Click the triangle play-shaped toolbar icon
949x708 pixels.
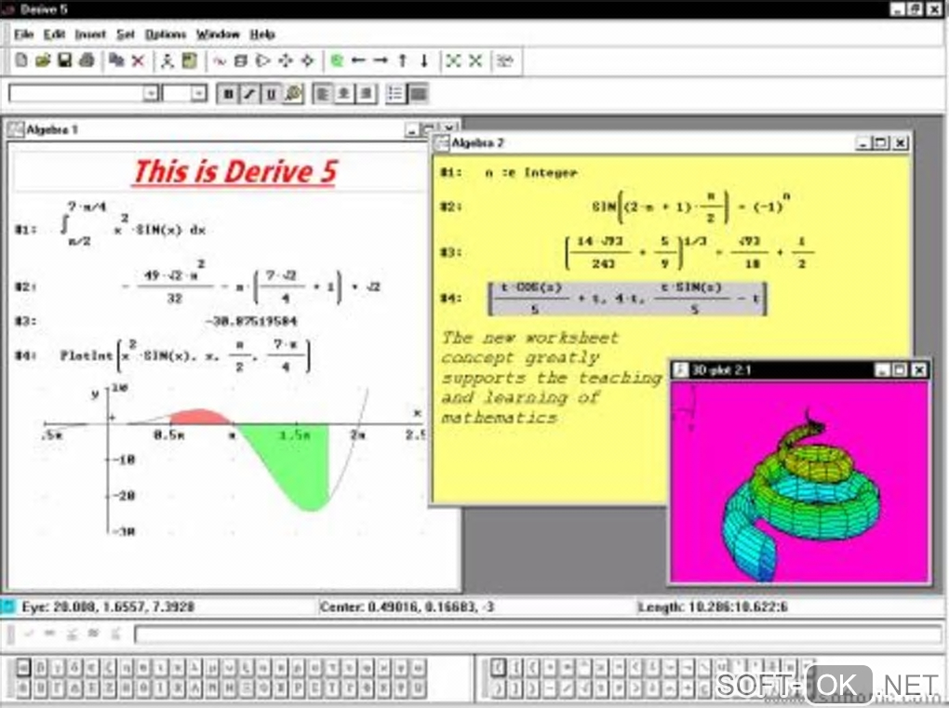(262, 60)
